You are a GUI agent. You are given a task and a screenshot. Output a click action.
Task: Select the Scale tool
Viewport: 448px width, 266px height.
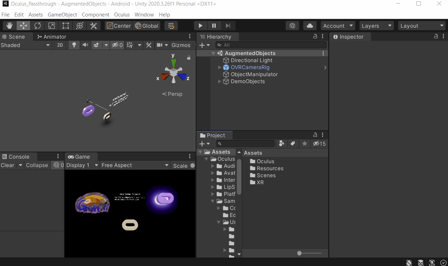coord(52,26)
